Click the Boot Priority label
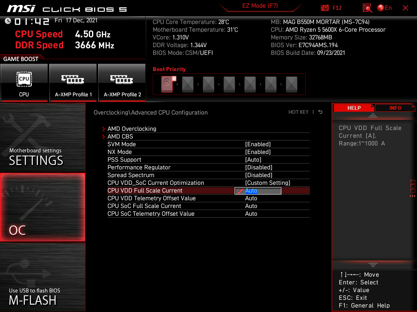Image resolution: width=417 pixels, height=312 pixels. tap(169, 69)
